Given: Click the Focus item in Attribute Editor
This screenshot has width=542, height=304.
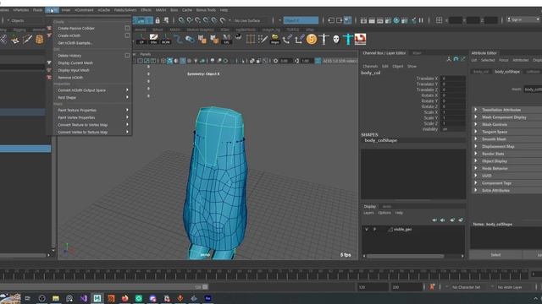Looking at the screenshot, I should click(503, 60).
